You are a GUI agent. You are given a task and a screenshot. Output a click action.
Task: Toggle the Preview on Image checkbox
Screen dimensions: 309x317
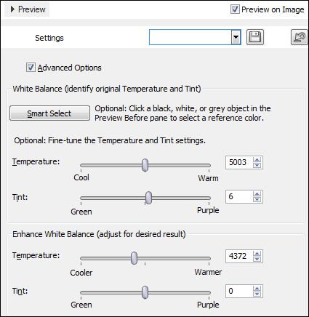click(235, 9)
